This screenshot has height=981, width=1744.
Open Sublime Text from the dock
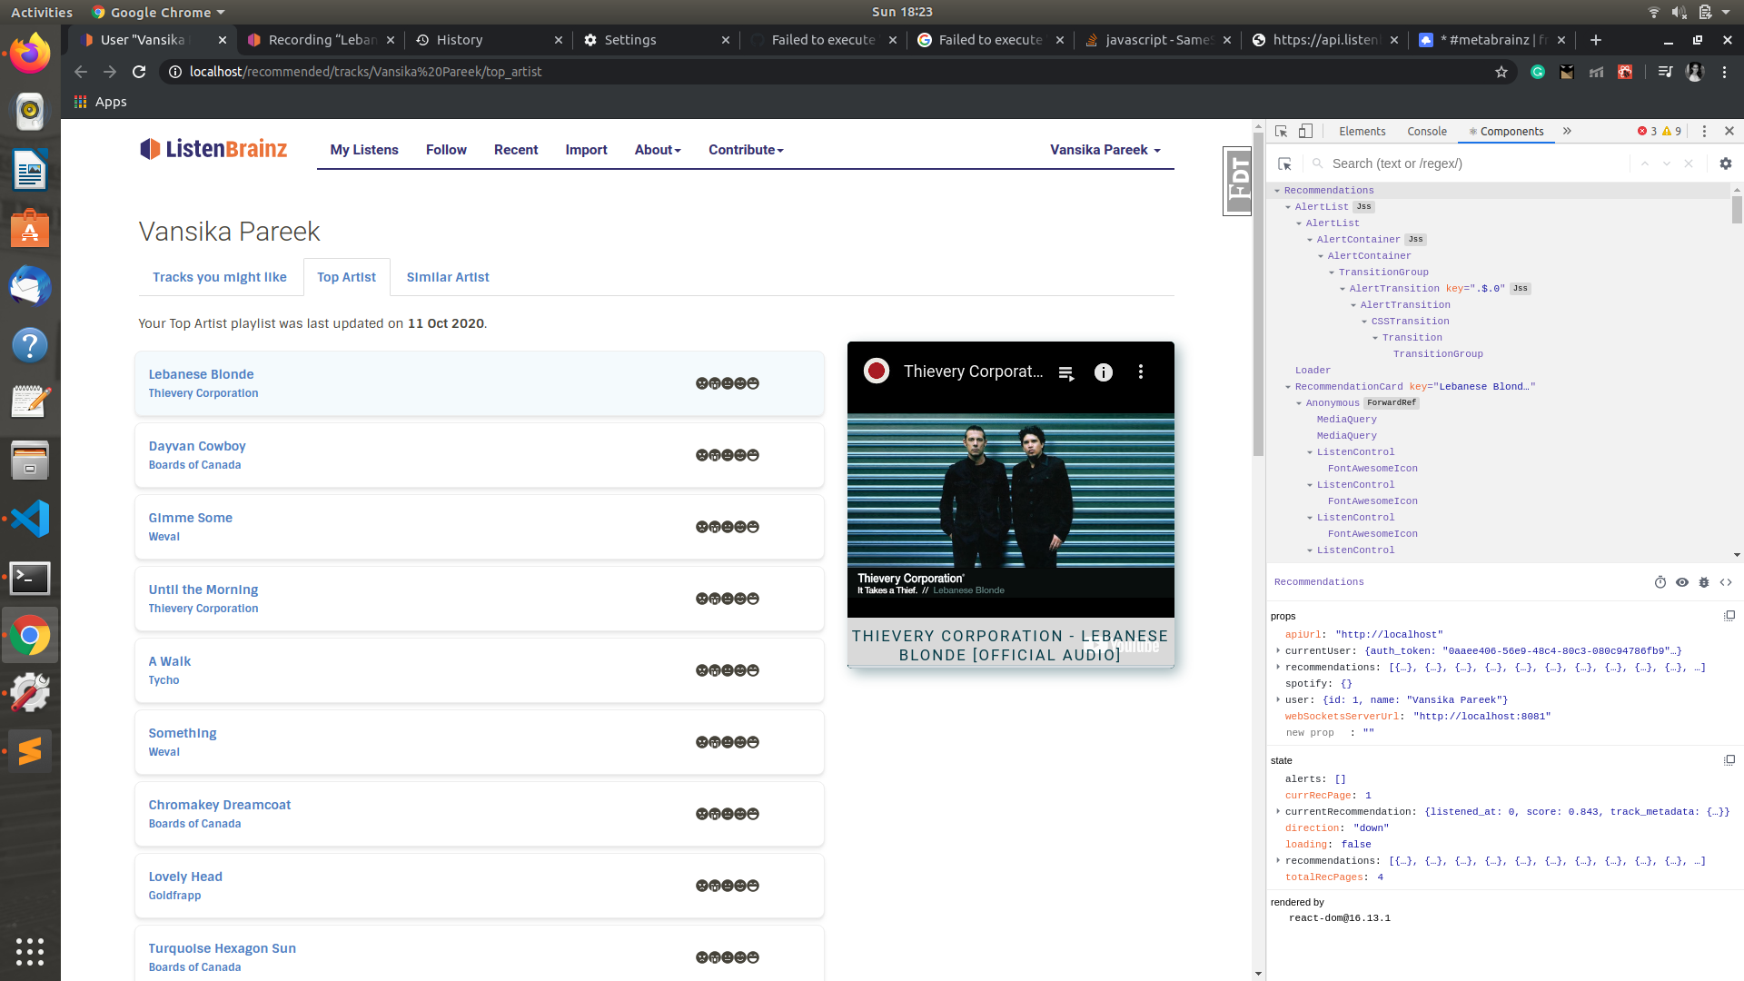pos(30,750)
